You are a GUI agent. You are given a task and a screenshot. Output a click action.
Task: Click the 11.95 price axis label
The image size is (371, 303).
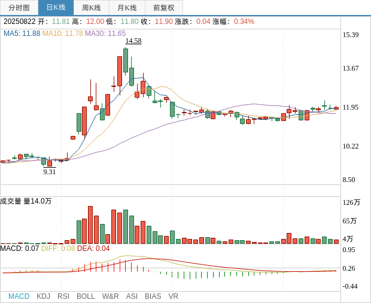click(351, 107)
